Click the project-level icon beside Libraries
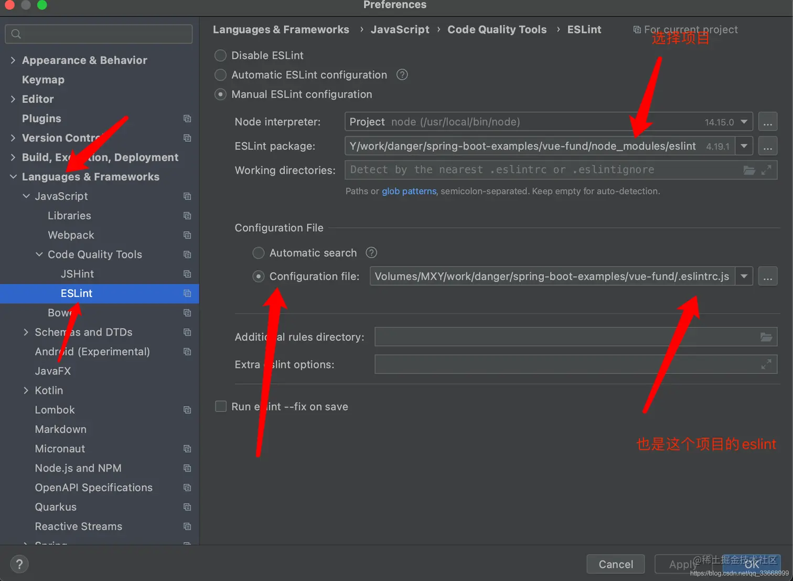This screenshot has width=793, height=581. [x=187, y=216]
